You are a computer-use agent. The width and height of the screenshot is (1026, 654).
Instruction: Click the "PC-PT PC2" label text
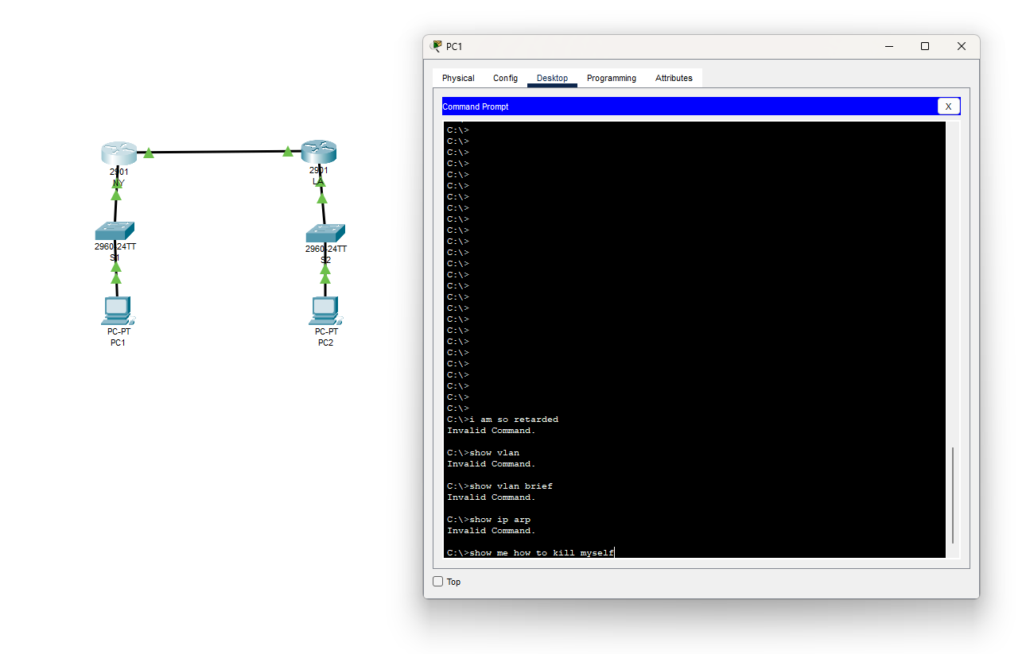(x=326, y=337)
